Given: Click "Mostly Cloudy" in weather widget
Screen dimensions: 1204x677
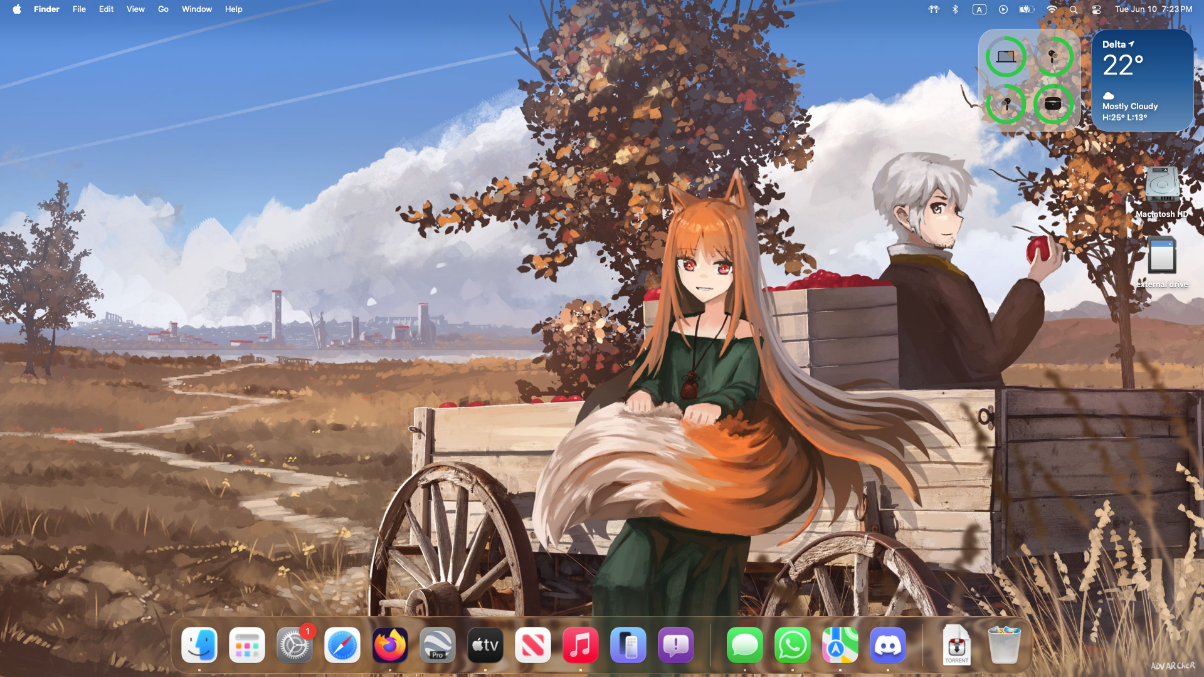Looking at the screenshot, I should [x=1130, y=107].
